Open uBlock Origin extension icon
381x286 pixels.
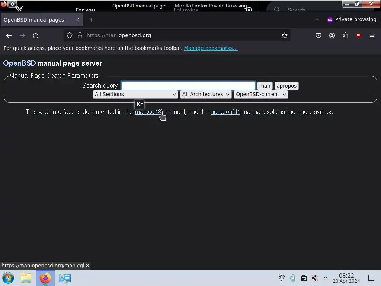coord(359,35)
